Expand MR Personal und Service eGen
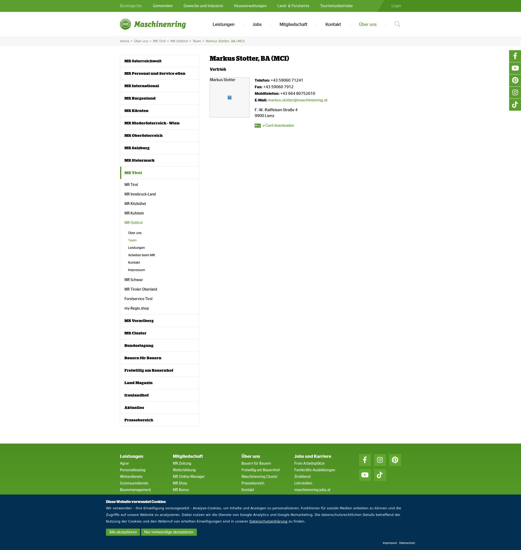 click(x=159, y=74)
